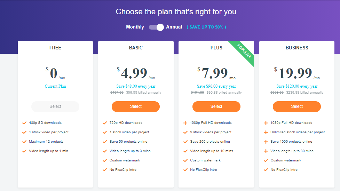Click the Monthly billing label
The image size is (340, 191).
click(x=135, y=27)
